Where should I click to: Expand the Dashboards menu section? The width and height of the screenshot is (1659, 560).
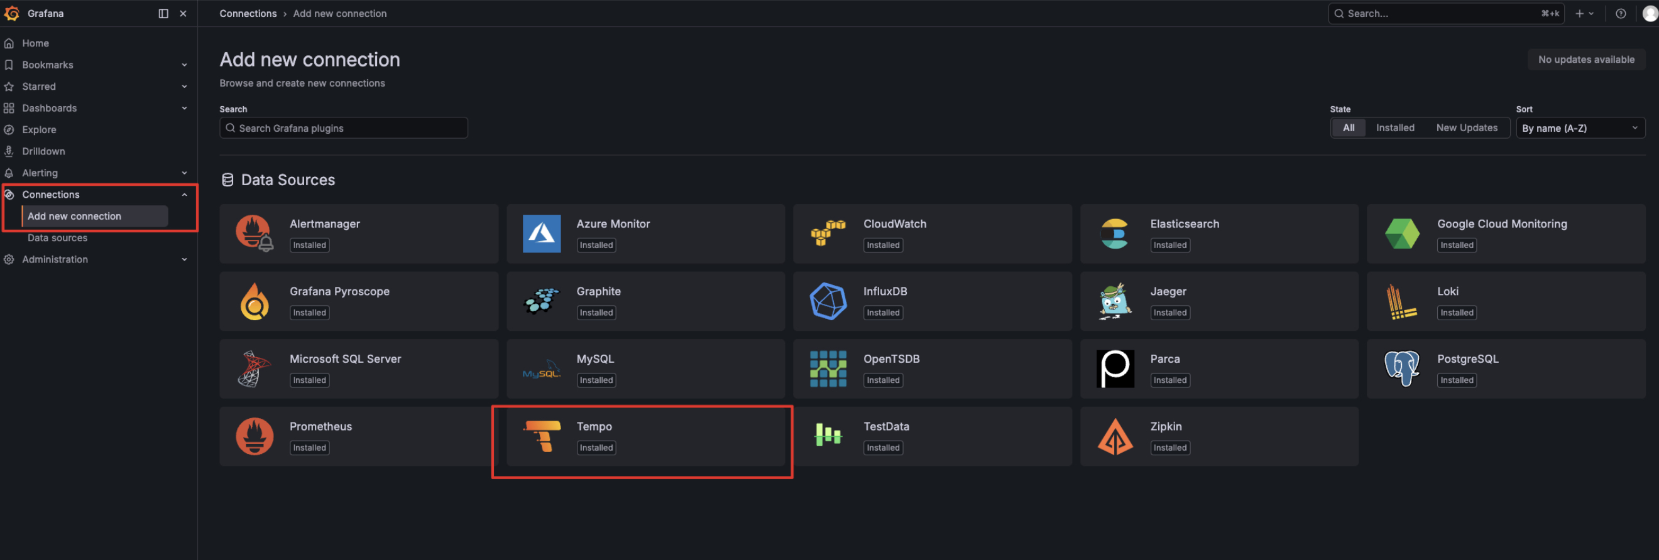(x=184, y=108)
